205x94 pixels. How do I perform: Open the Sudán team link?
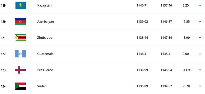(x=42, y=86)
